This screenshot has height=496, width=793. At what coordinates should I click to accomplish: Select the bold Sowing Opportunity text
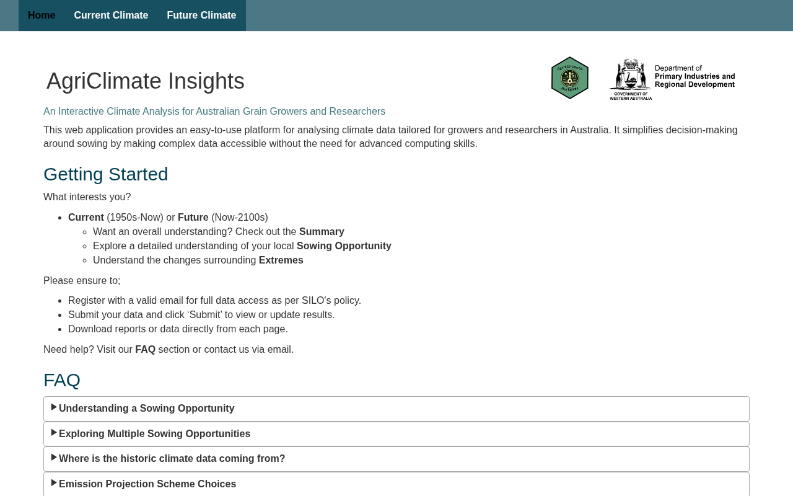coord(344,246)
